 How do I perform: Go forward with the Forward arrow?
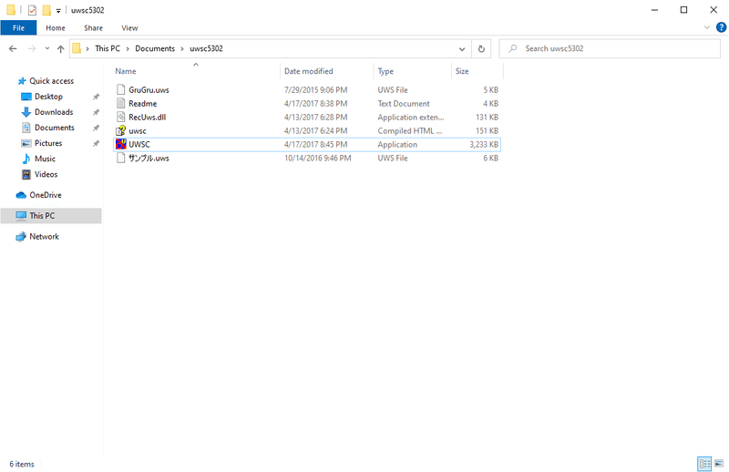(32, 48)
